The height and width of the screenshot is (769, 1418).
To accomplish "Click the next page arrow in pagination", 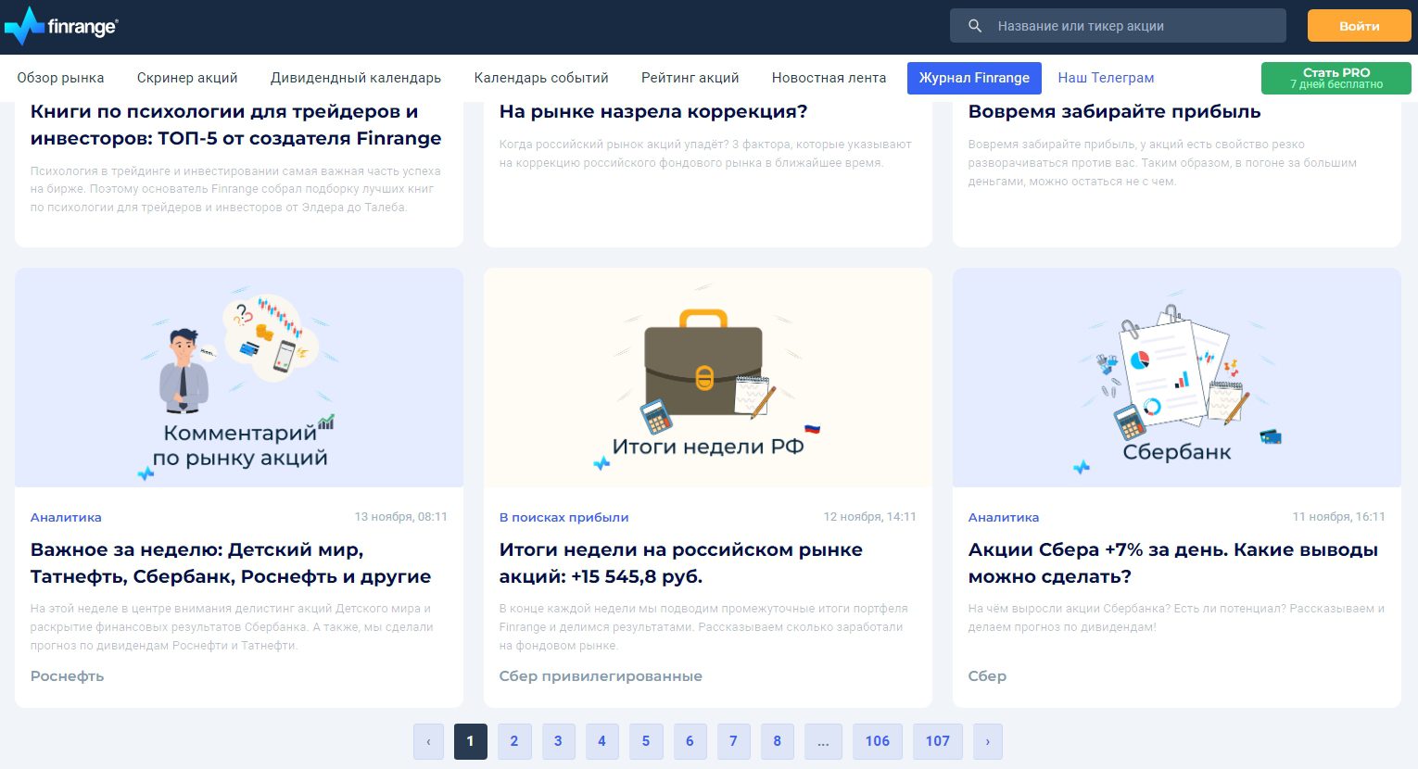I will click(987, 741).
